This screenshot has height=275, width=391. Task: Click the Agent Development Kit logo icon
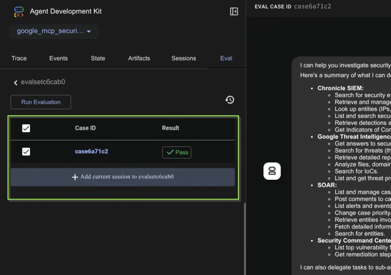[19, 11]
